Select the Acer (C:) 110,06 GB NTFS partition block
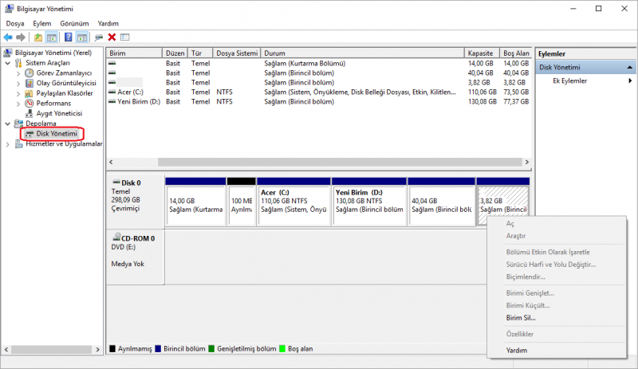 pyautogui.click(x=293, y=202)
